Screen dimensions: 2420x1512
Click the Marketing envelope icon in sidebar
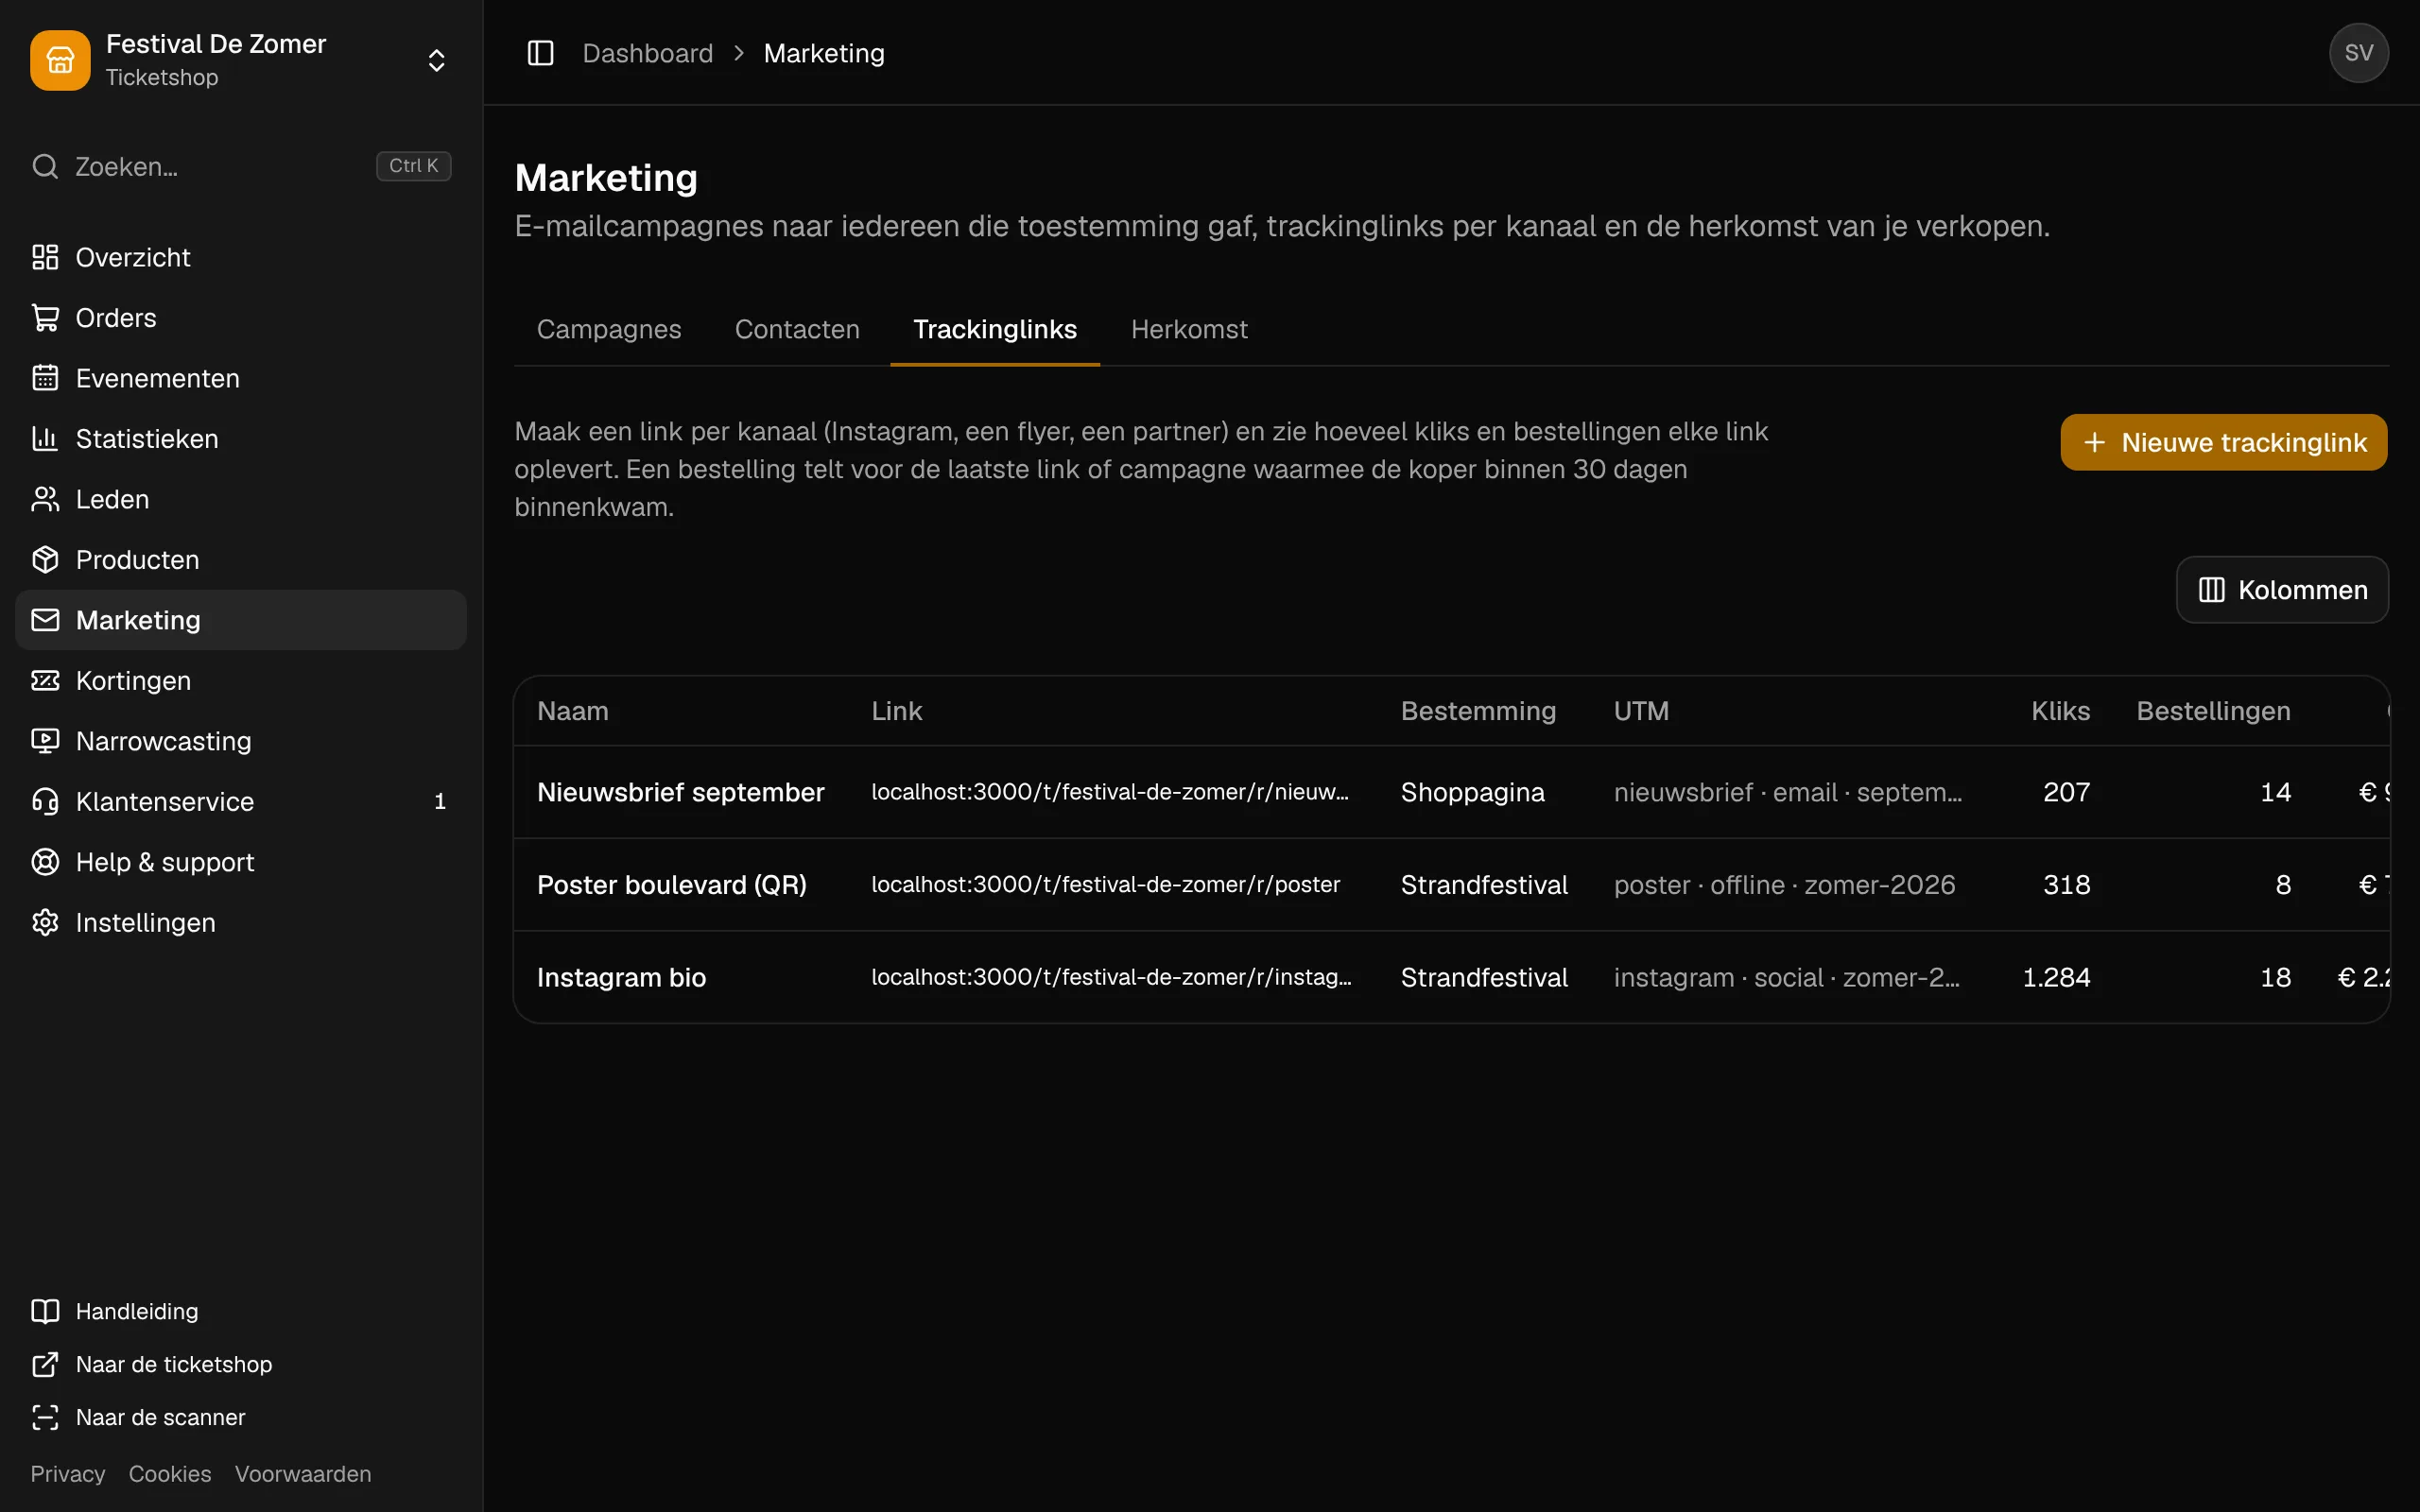(45, 620)
